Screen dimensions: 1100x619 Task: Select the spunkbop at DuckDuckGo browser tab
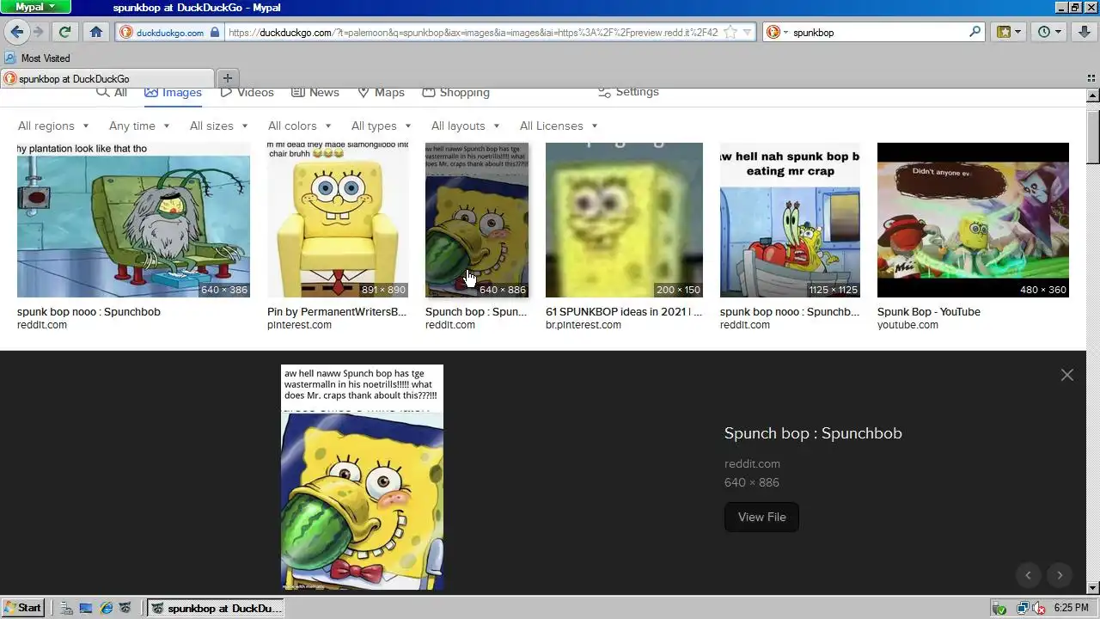(107, 78)
